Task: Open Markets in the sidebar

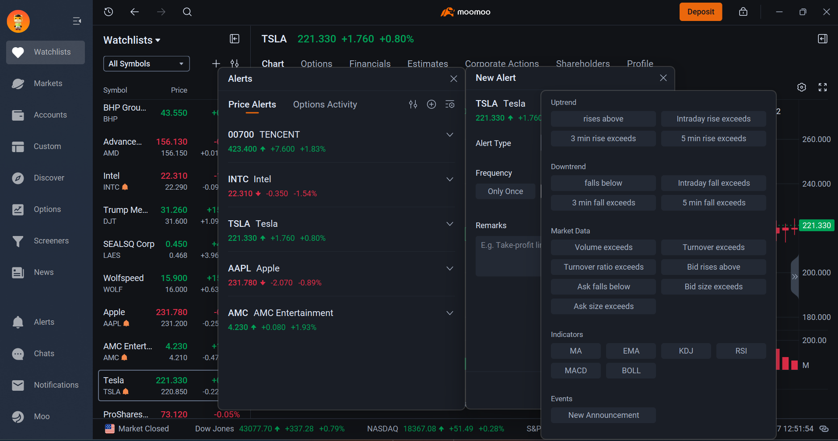Action: tap(46, 83)
